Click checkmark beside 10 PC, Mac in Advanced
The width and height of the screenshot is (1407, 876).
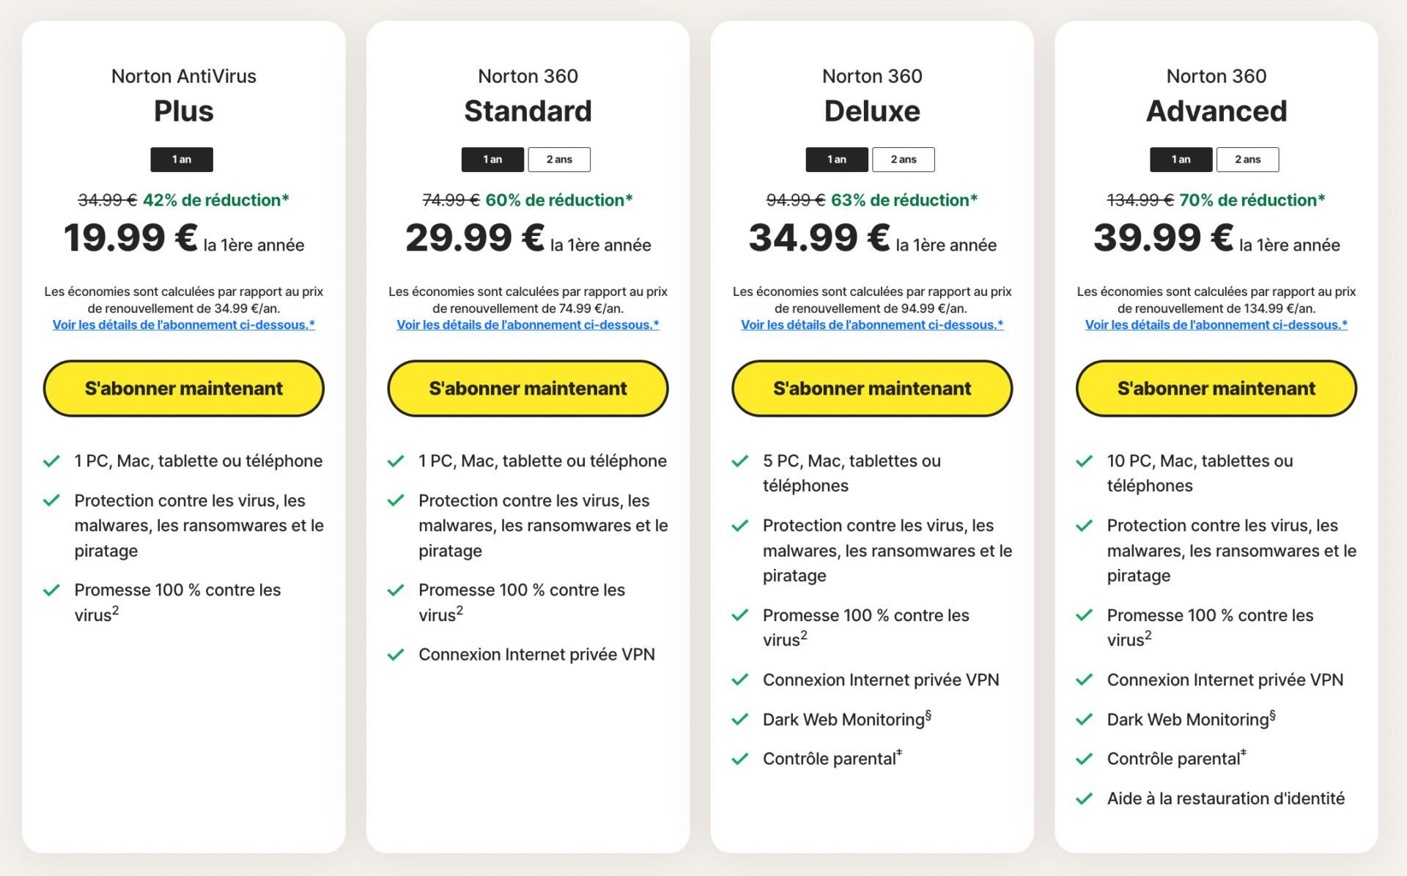coord(1084,461)
